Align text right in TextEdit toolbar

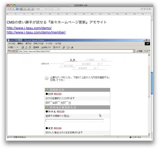tap(33, 9)
